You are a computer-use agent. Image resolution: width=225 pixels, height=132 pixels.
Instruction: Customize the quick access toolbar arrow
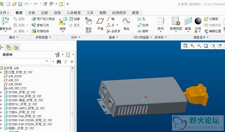tap(68, 4)
